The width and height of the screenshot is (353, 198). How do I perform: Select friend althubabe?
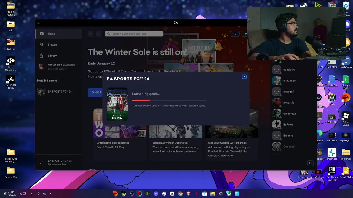click(x=293, y=81)
